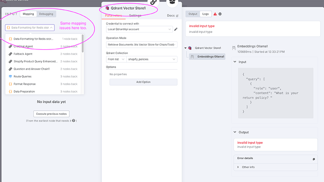Collapse the Output section
Viewport: 324px width, 182px height.
pyautogui.click(x=235, y=132)
